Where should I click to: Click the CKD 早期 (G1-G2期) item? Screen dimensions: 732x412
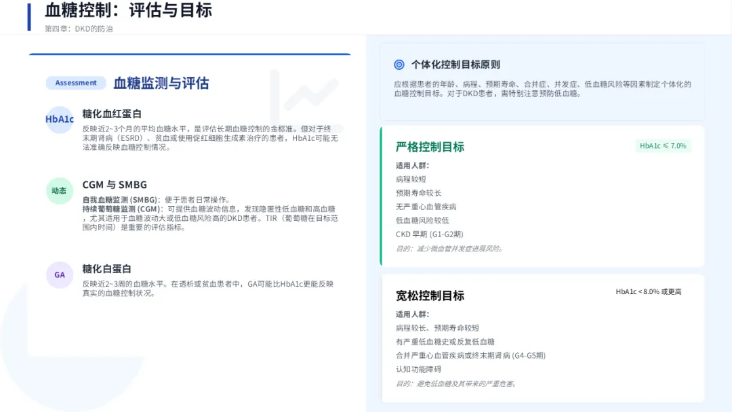click(x=430, y=234)
